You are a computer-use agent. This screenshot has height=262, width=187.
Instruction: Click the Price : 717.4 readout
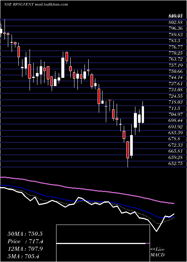pyautogui.click(x=25, y=241)
